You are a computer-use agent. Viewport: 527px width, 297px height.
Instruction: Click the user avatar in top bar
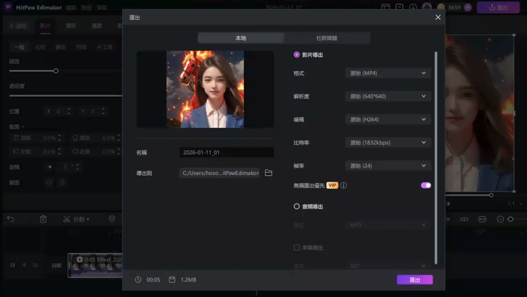(427, 7)
